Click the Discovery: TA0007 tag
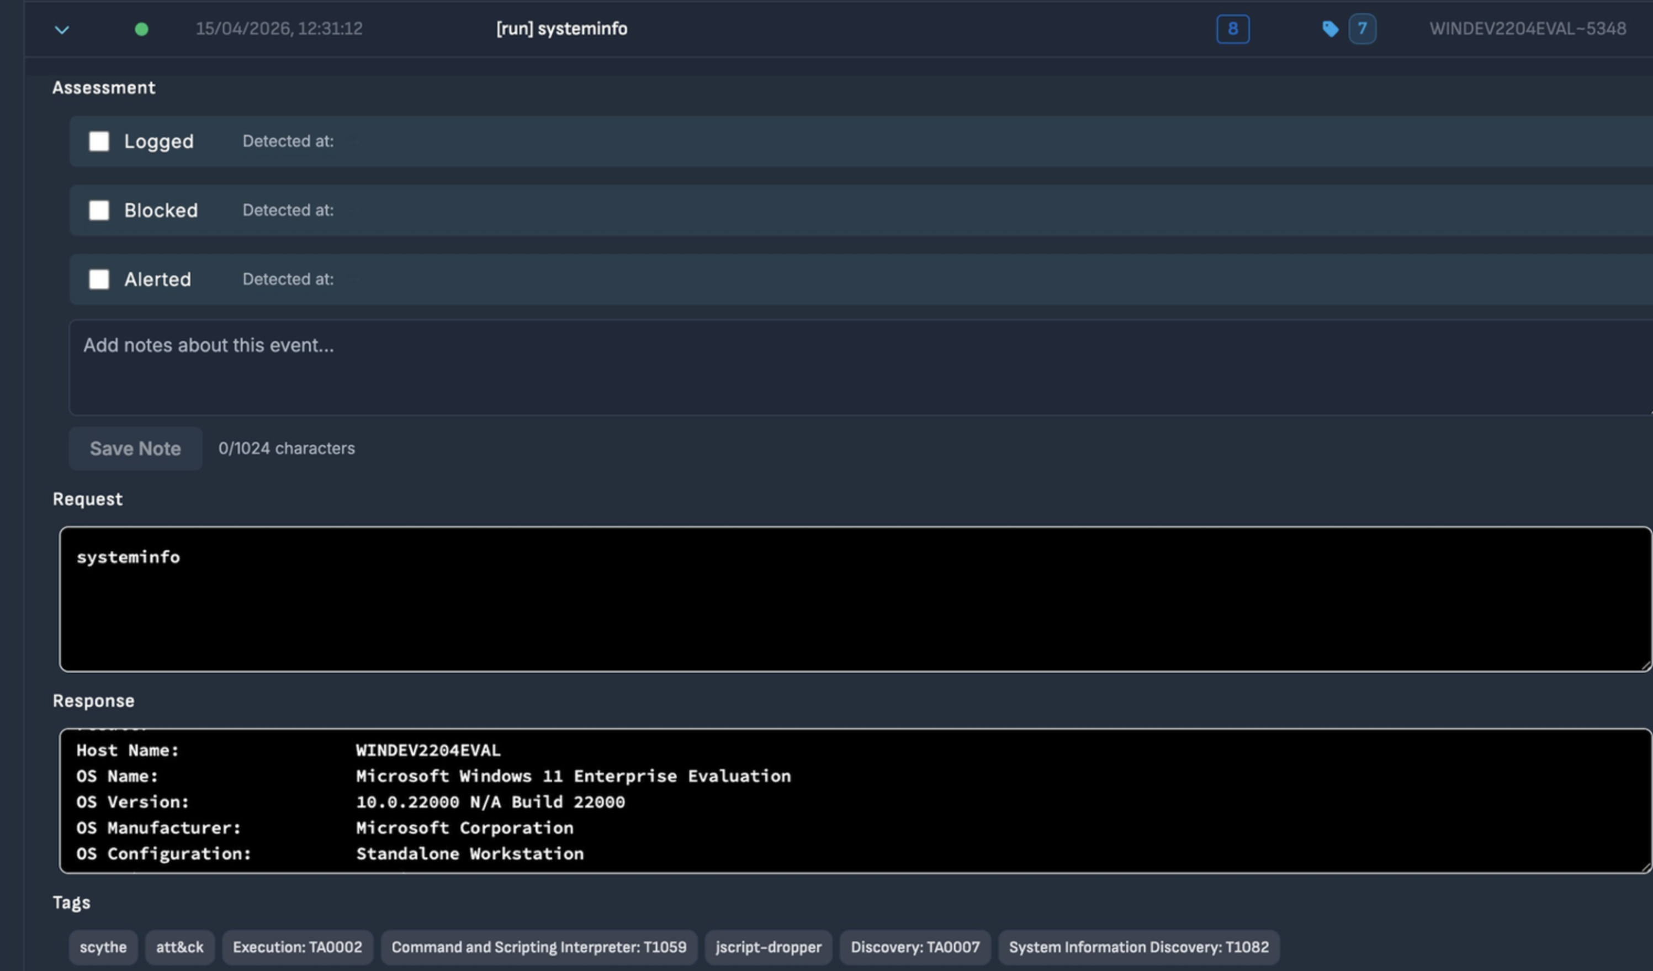The height and width of the screenshot is (971, 1653). click(x=914, y=947)
